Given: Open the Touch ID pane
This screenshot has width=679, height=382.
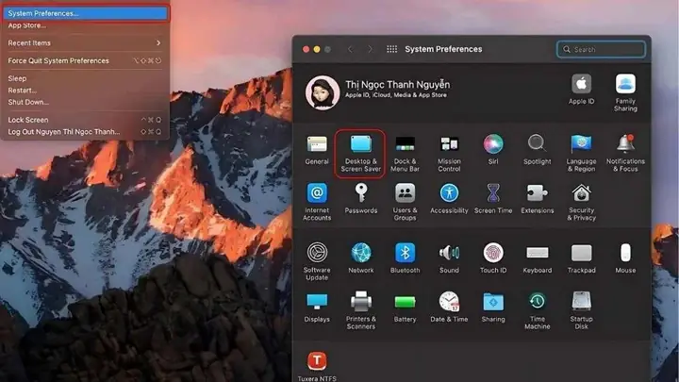Looking at the screenshot, I should 493,257.
